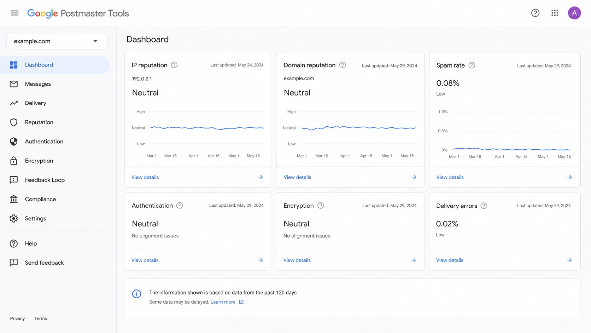Click the Messages envelope icon

click(x=14, y=84)
